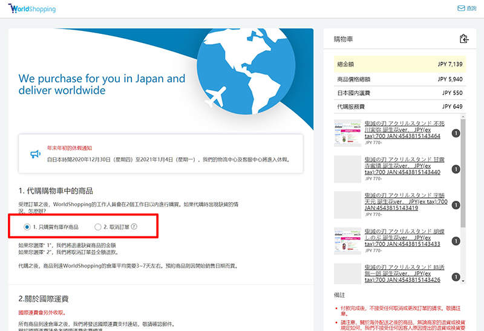
Task: Click quantity badge of 胡蝶しのぶ item
Action: (x=455, y=240)
